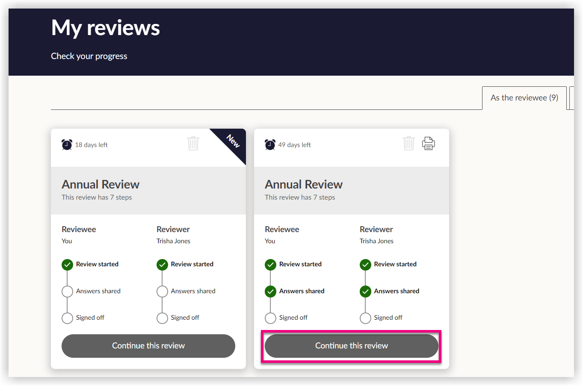Image resolution: width=583 pixels, height=386 pixels.
Task: Click the Review started step on the second card
Action: click(270, 264)
